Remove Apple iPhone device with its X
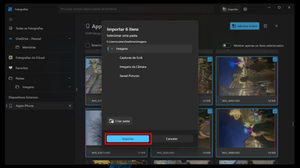This screenshot has height=168, width=300. 70,106
